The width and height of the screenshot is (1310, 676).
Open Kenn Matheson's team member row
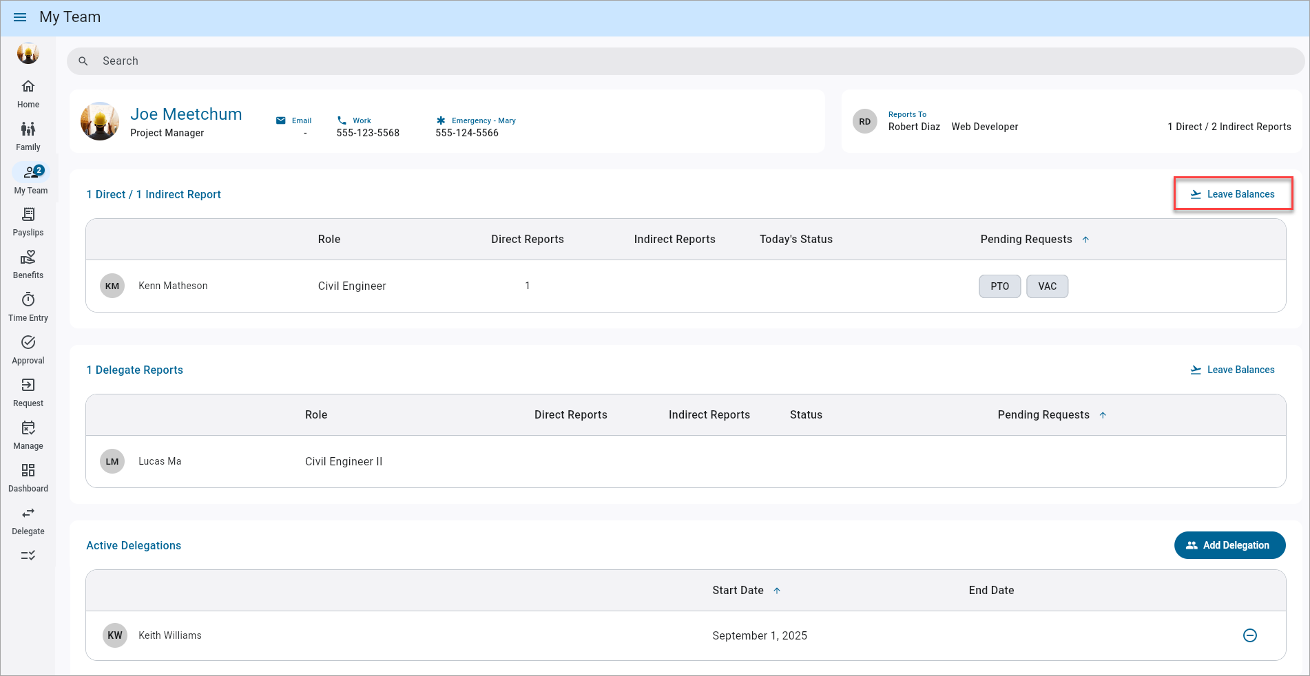click(173, 286)
